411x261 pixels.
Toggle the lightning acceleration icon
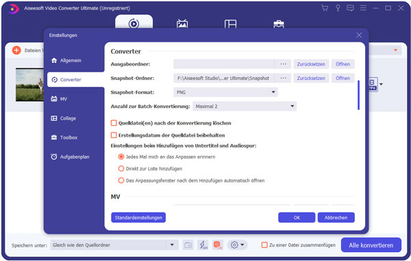click(203, 245)
